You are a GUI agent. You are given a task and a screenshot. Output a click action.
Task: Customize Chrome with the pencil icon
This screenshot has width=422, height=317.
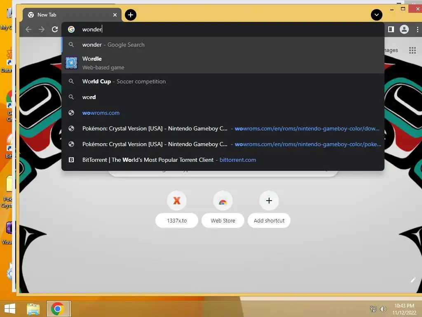click(413, 280)
